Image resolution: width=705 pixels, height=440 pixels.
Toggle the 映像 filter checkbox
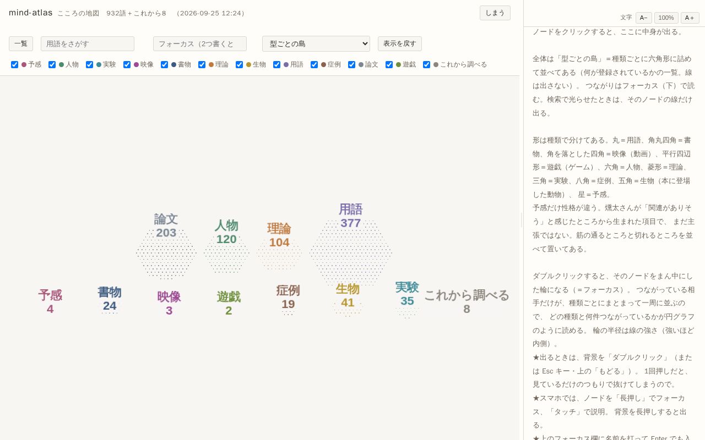[127, 65]
